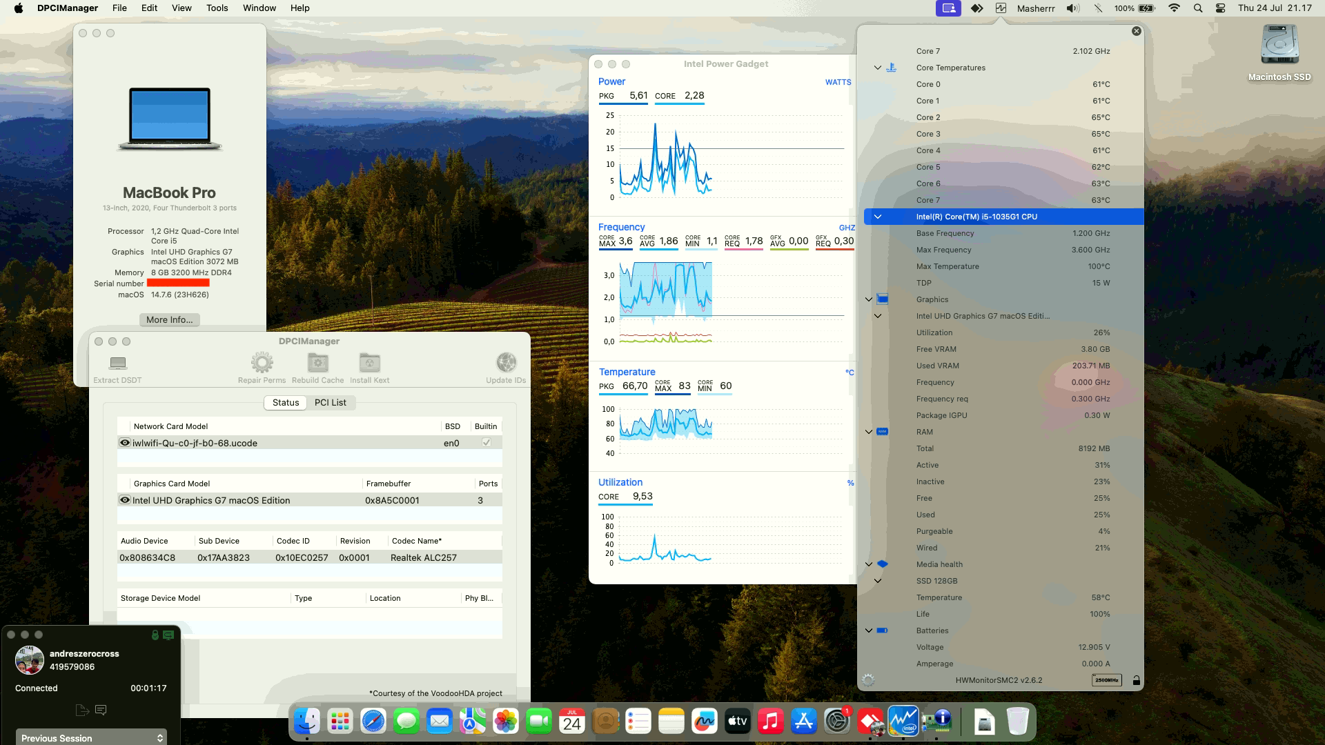Viewport: 1325px width, 745px height.
Task: Click the Repair Perms toolbar icon
Action: tap(261, 364)
